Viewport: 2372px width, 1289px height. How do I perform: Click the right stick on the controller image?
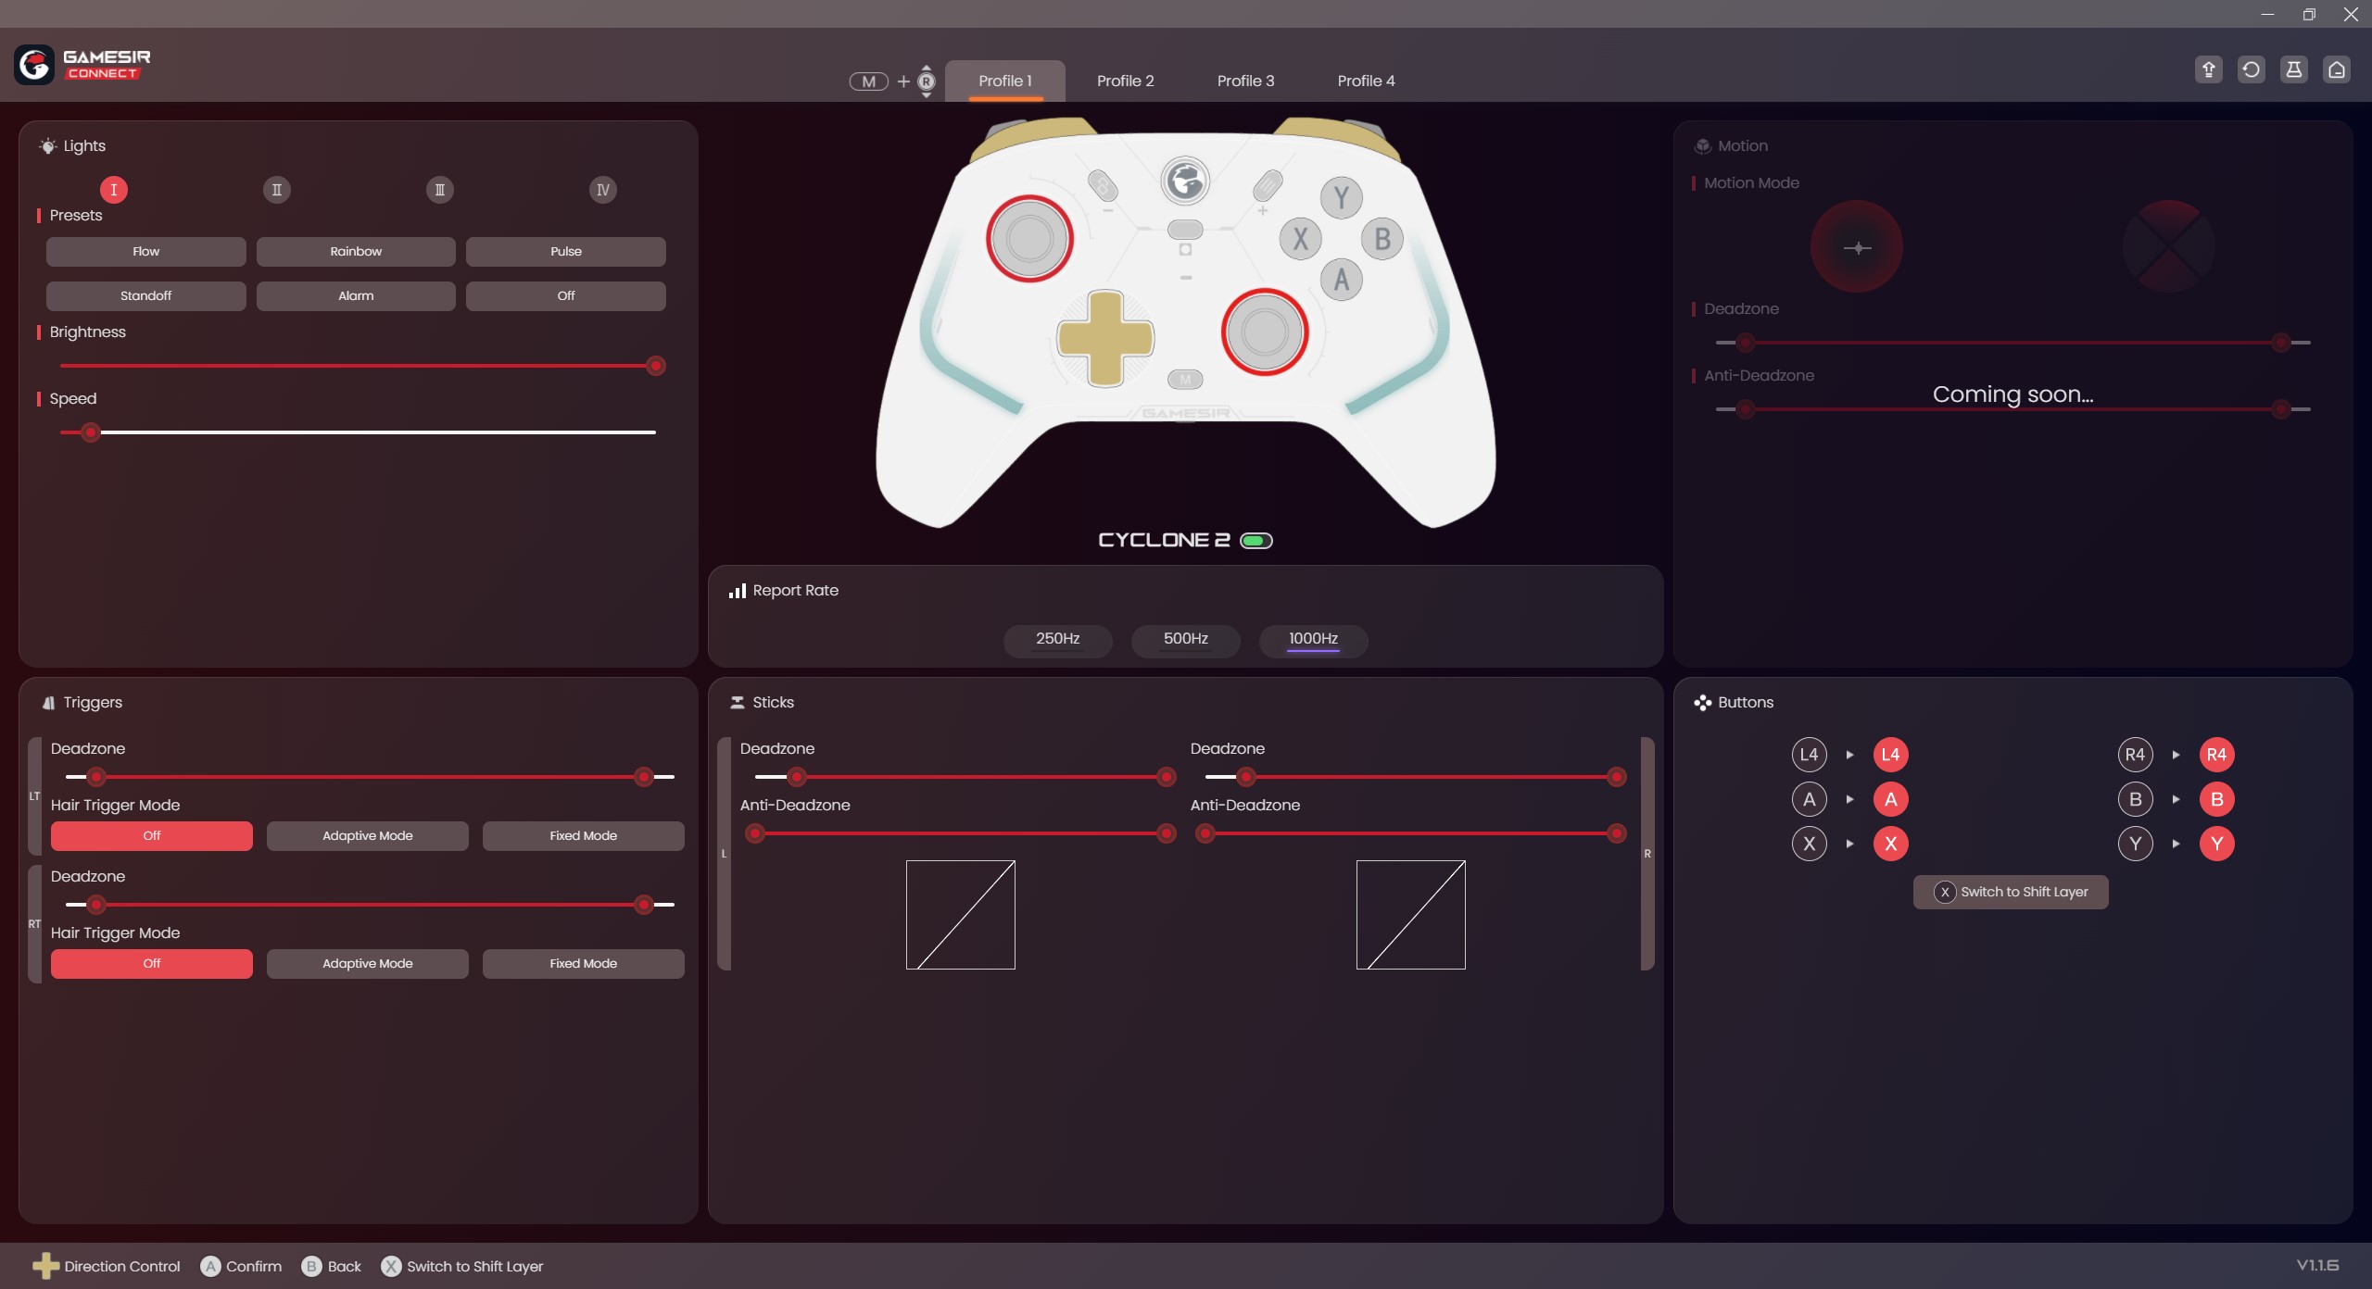click(1265, 332)
